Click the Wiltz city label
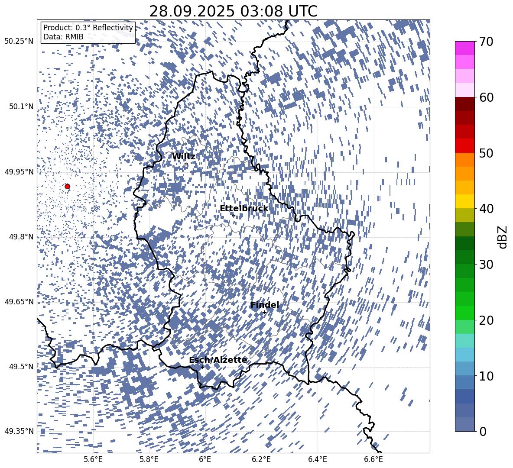This screenshot has width=513, height=468. (x=184, y=157)
